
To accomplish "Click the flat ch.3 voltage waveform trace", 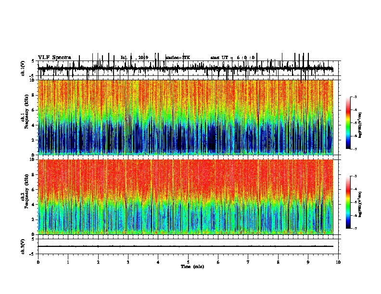I will 185,246.
